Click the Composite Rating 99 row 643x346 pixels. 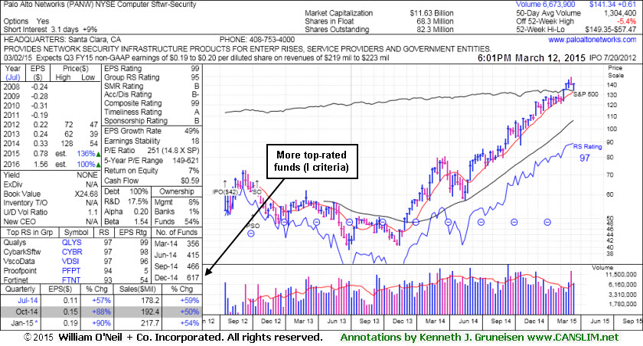(x=152, y=103)
